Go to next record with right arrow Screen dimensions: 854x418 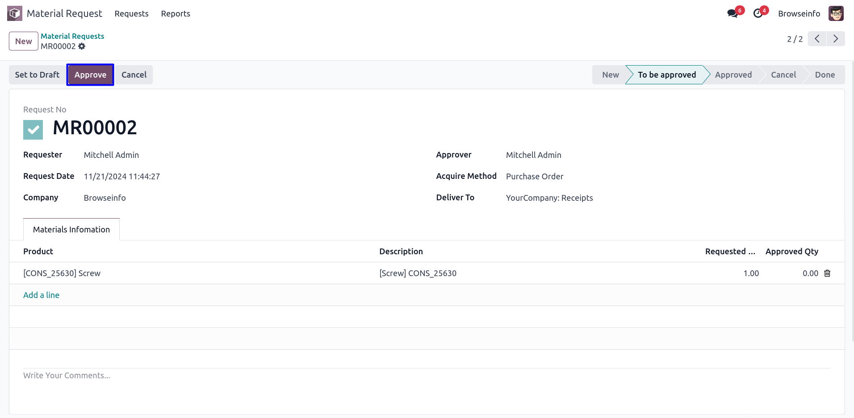[x=835, y=39]
